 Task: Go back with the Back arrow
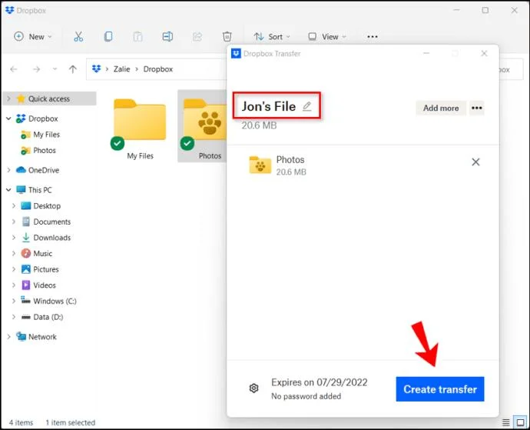(x=14, y=69)
